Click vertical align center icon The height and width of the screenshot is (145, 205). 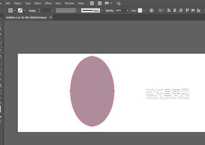(193, 10)
